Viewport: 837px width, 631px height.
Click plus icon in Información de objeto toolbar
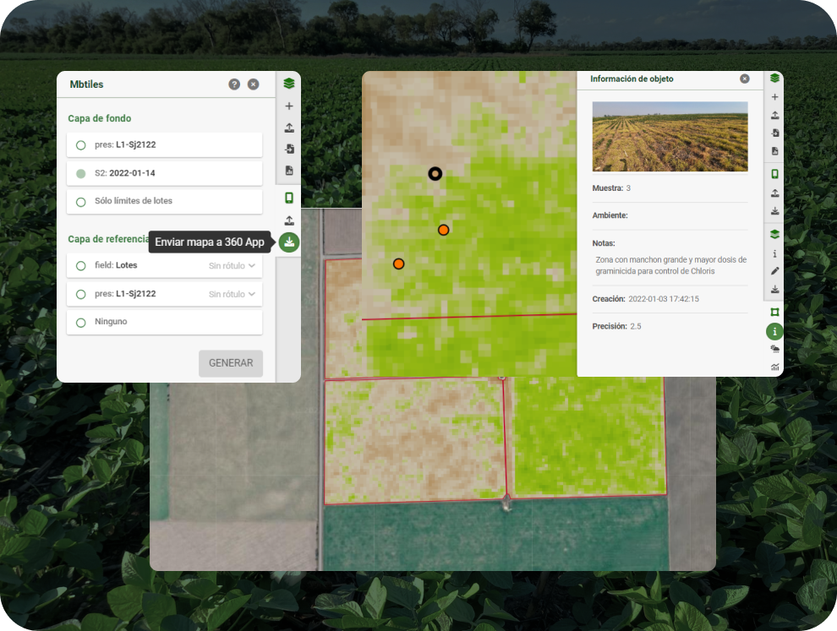pos(774,97)
